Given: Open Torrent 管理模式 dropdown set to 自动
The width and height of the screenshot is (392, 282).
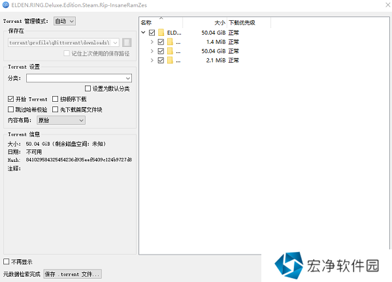Looking at the screenshot, I should pyautogui.click(x=65, y=22).
